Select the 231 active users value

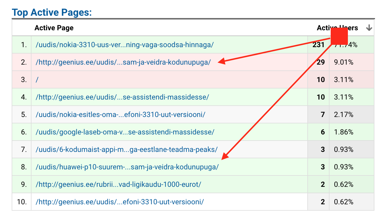(x=318, y=45)
